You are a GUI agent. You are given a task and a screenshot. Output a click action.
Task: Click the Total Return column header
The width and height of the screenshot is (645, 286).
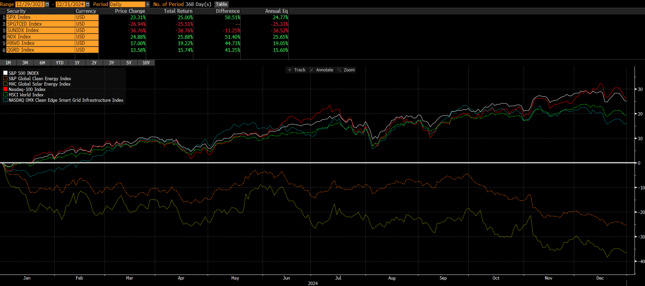tap(178, 11)
